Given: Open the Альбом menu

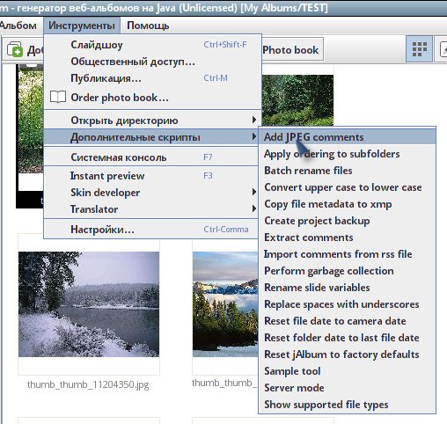Looking at the screenshot, I should coord(18,26).
